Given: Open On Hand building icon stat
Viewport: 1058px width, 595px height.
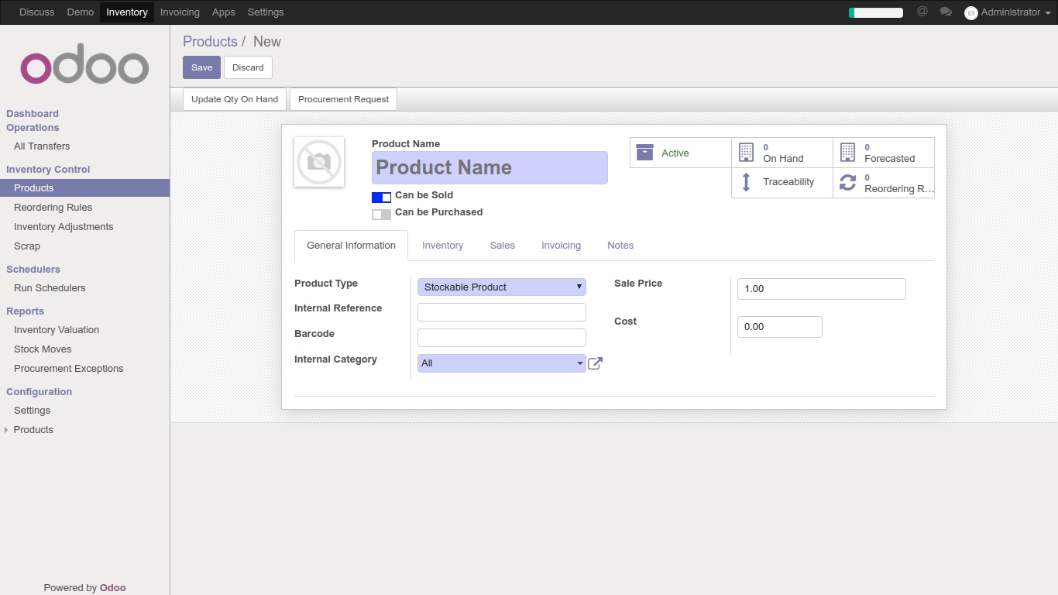Looking at the screenshot, I should point(746,153).
